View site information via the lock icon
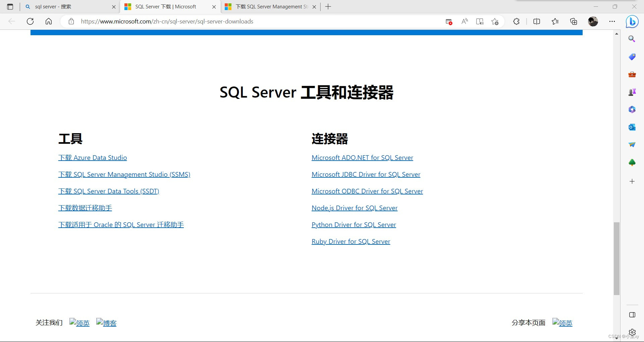The width and height of the screenshot is (644, 342). pos(71,21)
